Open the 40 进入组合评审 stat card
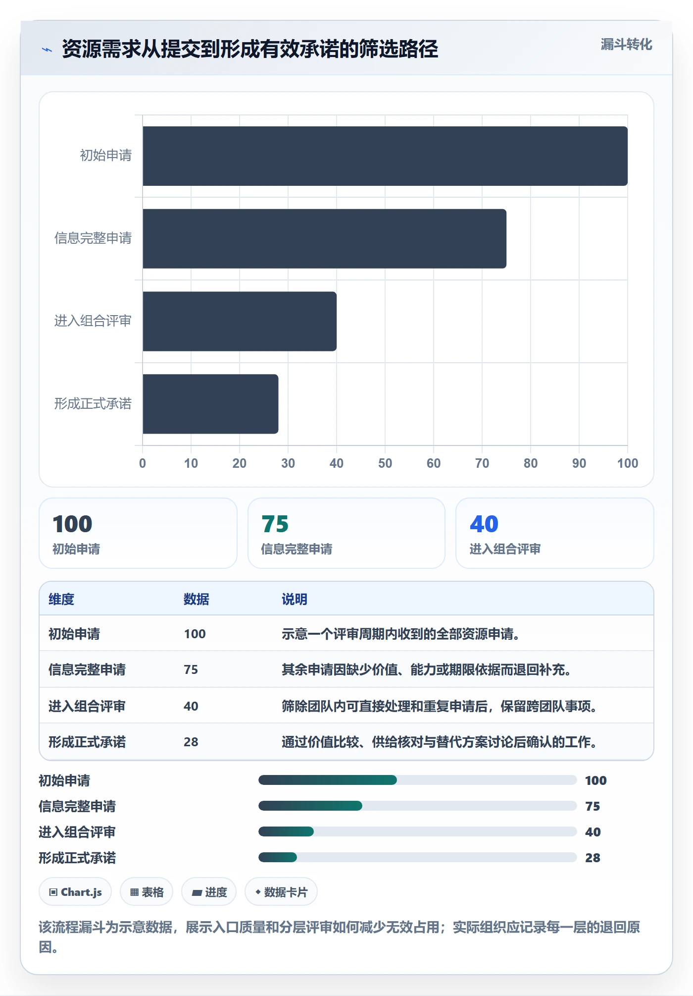 (x=555, y=533)
